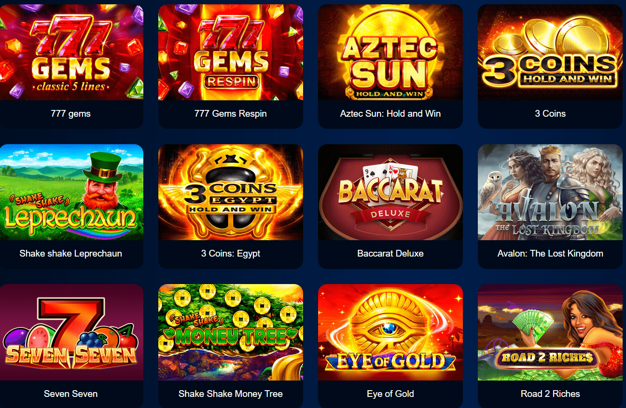Launch the Seven Seven fruit slot thumbnail

point(71,332)
